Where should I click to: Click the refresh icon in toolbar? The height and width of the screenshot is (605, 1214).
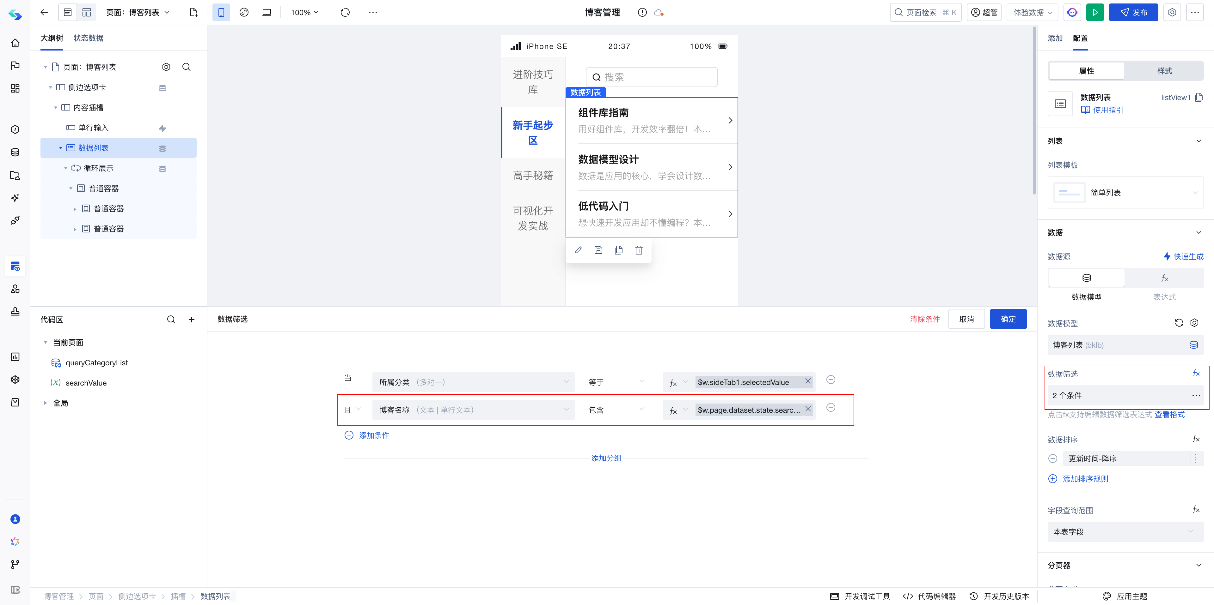point(346,12)
